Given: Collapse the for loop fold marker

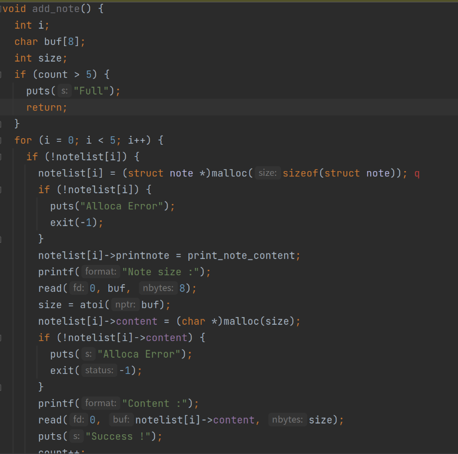Looking at the screenshot, I should click(2, 141).
